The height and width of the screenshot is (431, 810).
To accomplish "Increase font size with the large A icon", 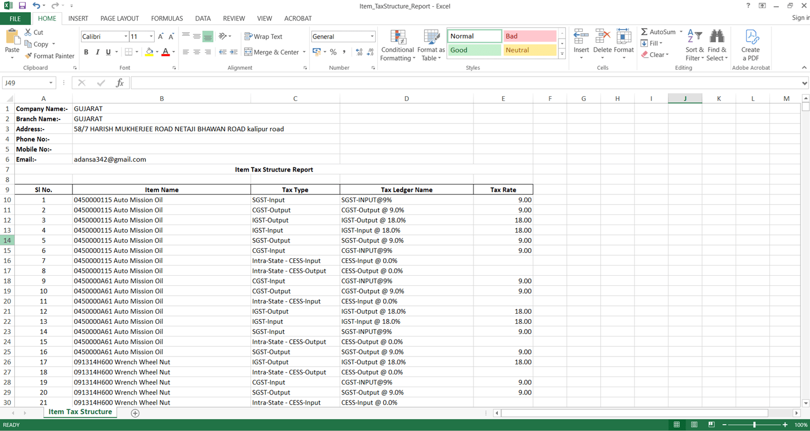I will tap(161, 36).
